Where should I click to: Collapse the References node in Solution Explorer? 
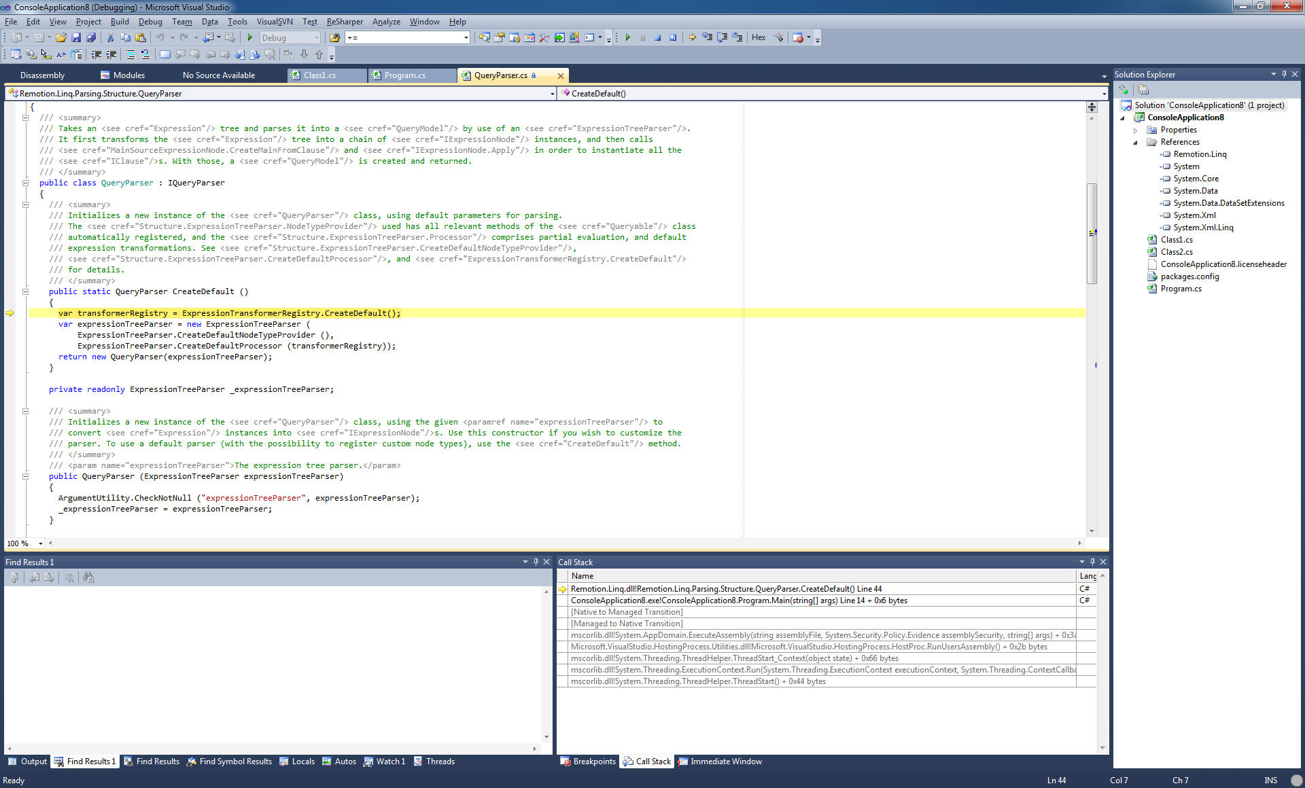coord(1135,143)
